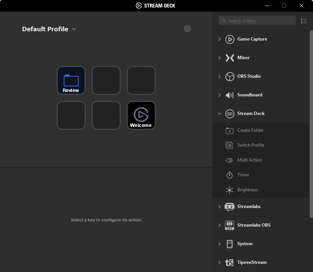Expand the Streamlabs OBS category
Viewport: 313px width, 272px height.
click(x=219, y=225)
